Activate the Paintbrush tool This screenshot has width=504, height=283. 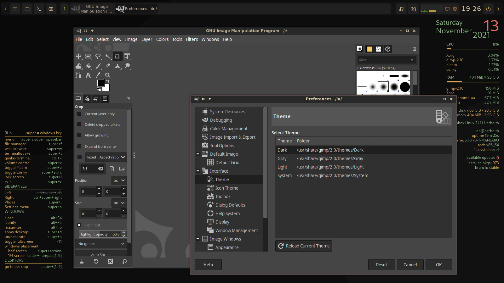pos(98,66)
